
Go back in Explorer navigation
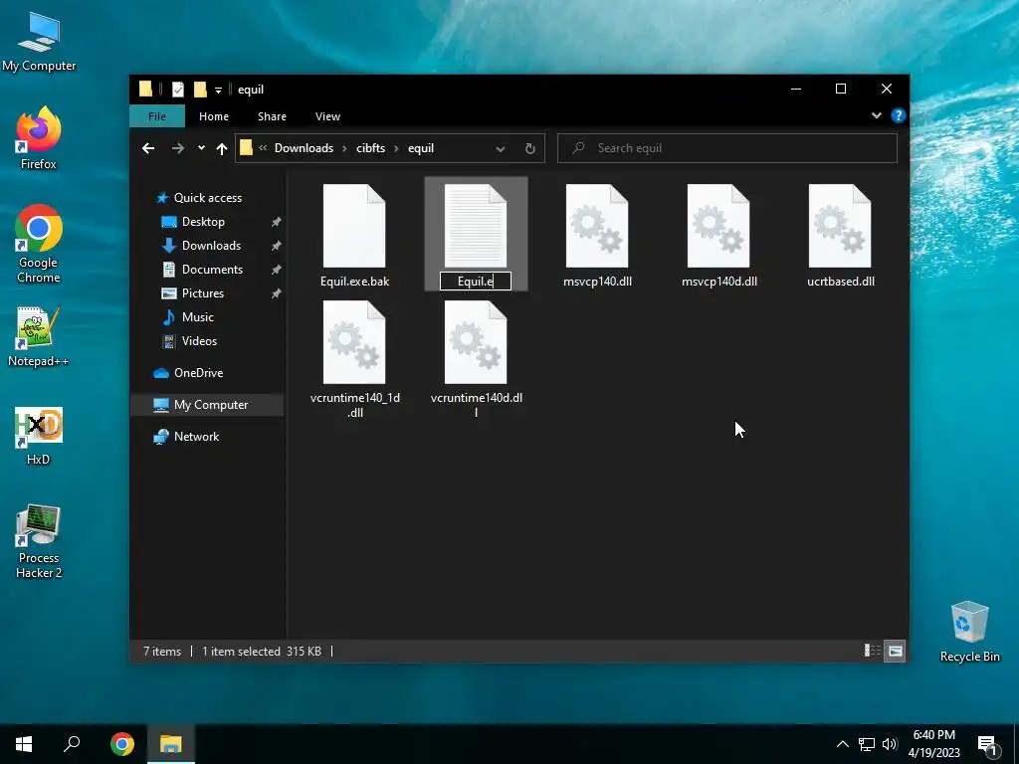click(x=148, y=148)
